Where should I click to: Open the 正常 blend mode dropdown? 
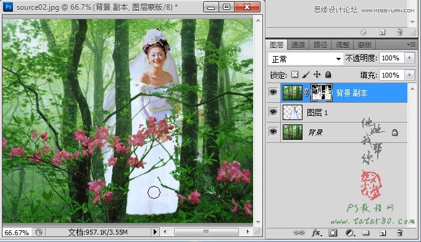(x=306, y=59)
